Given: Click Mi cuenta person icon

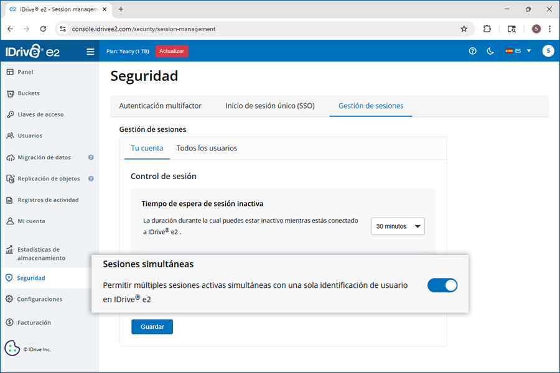Looking at the screenshot, I should point(10,221).
